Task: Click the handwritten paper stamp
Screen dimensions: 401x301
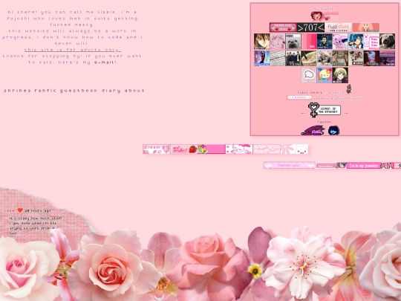Action: tap(277, 58)
